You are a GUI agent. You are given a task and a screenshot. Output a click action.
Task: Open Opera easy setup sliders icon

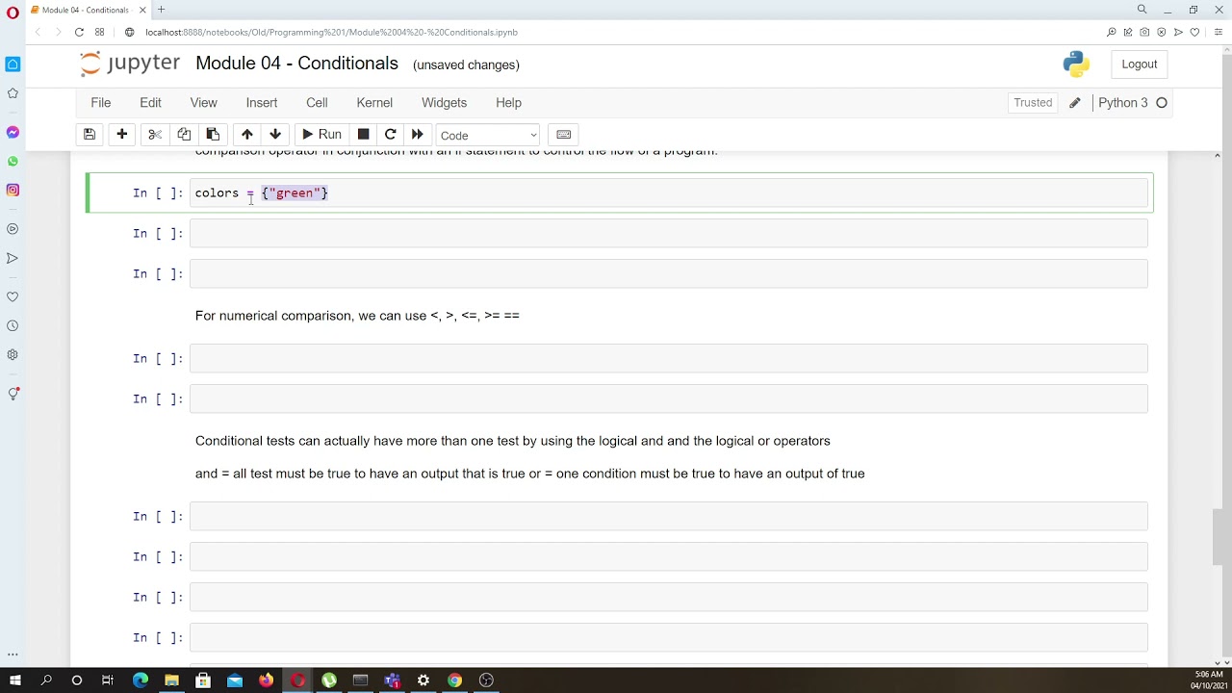point(1217,32)
